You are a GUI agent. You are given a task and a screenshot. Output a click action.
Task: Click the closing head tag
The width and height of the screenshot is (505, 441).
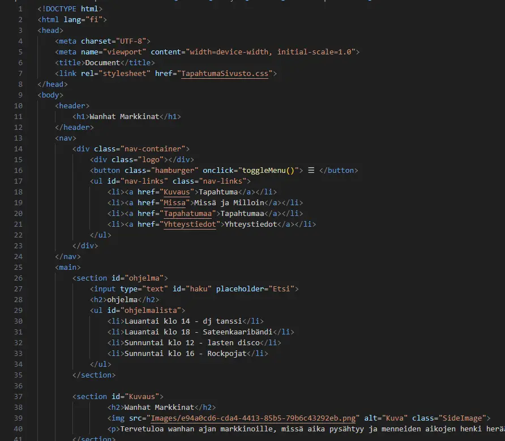(53, 84)
